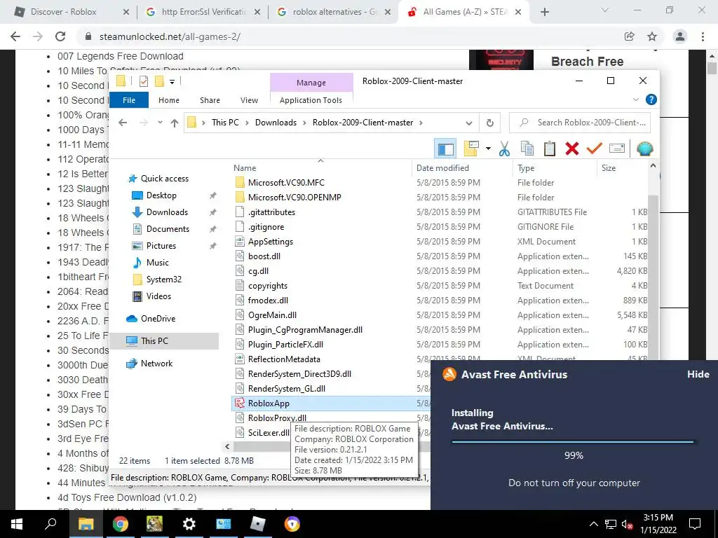Select System32 in navigation pane
718x538 pixels.
tap(163, 280)
